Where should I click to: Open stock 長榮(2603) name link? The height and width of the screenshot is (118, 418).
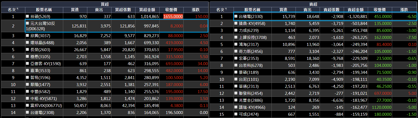point(40,50)
